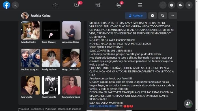
Task: Click the page vertical scrollbar thumb
Action: [x=197, y=75]
